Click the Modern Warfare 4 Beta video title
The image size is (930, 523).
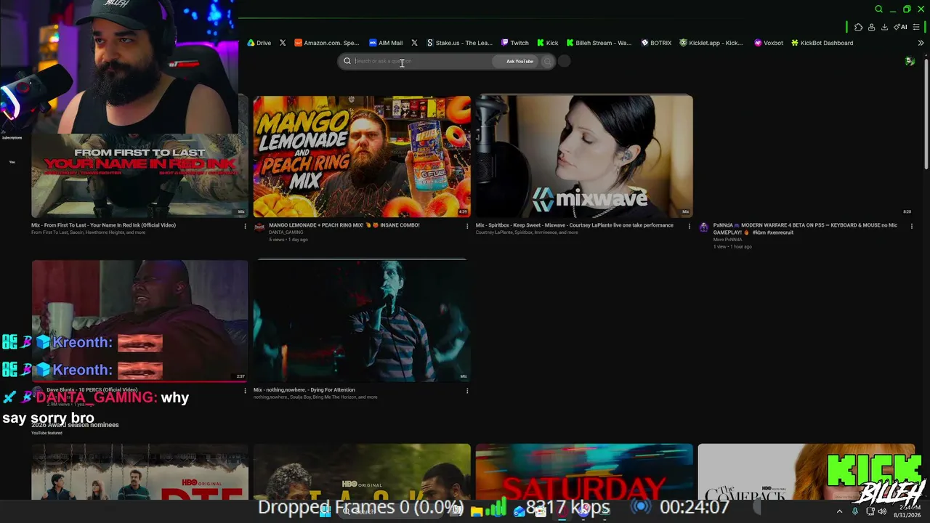(x=805, y=229)
